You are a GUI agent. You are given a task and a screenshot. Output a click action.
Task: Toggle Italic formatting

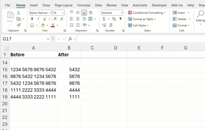38,19
